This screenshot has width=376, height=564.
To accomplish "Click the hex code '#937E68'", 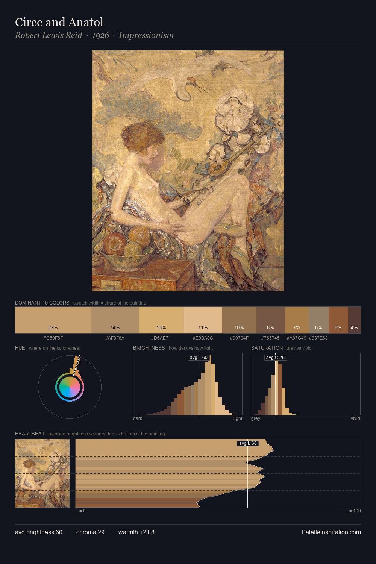I will point(318,338).
